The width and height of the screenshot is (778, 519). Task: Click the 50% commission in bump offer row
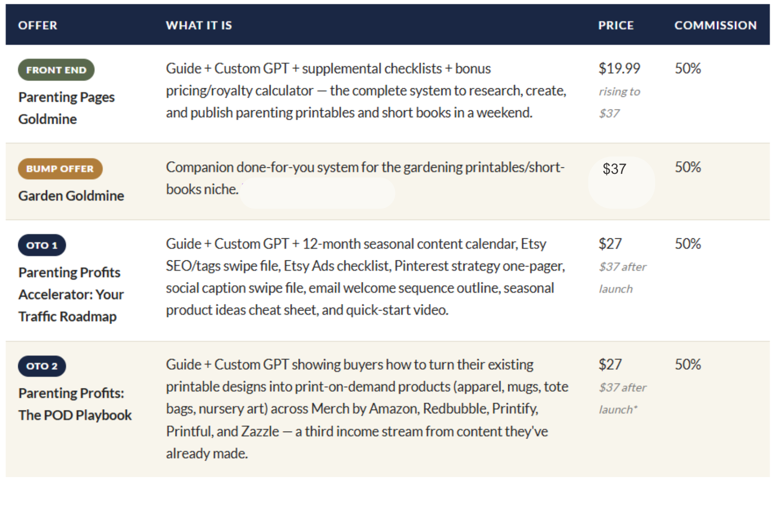[688, 167]
